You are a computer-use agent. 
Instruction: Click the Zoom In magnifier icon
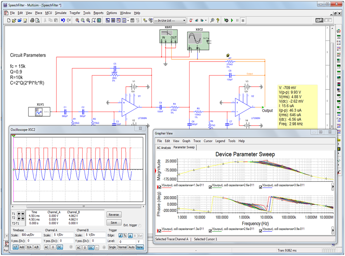tap(78, 20)
